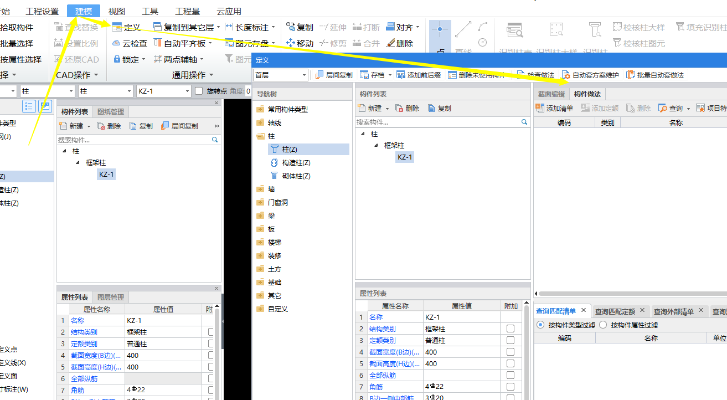
Task: Select 构造柱(Z) in navigation tree
Action: click(291, 162)
